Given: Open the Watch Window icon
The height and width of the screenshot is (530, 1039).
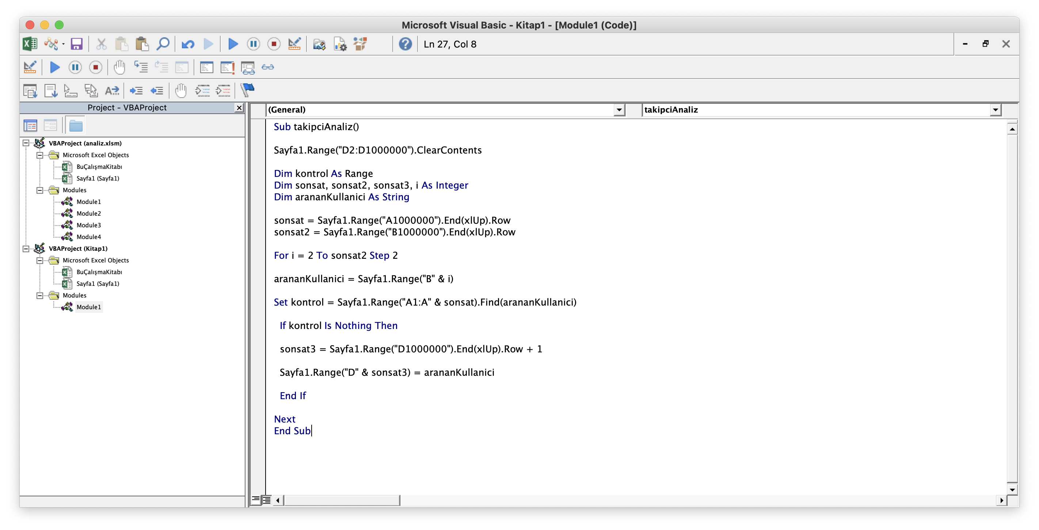Looking at the screenshot, I should [x=248, y=67].
